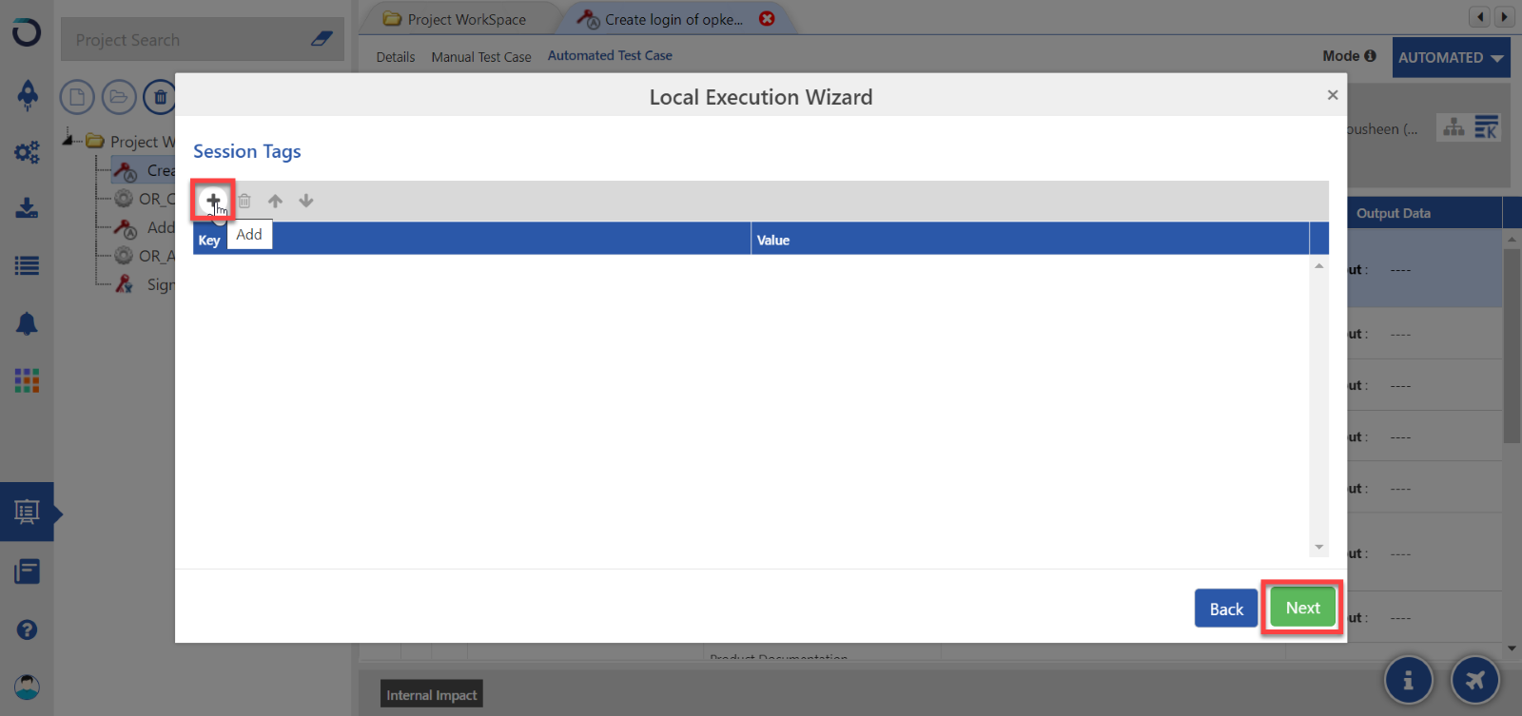Open the rocket launch sidebar icon
This screenshot has height=716, width=1522.
(28, 94)
